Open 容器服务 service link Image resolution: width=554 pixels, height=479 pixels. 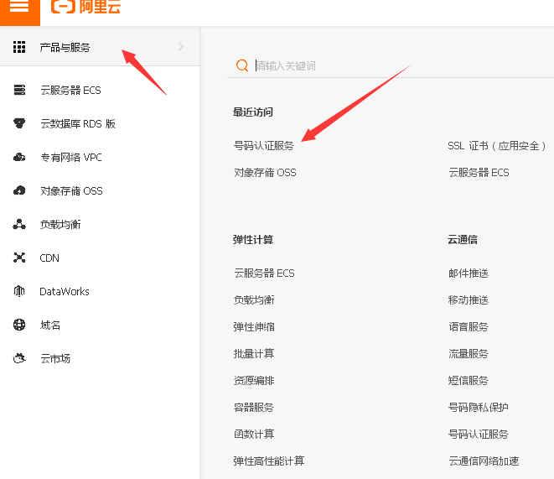coord(254,408)
